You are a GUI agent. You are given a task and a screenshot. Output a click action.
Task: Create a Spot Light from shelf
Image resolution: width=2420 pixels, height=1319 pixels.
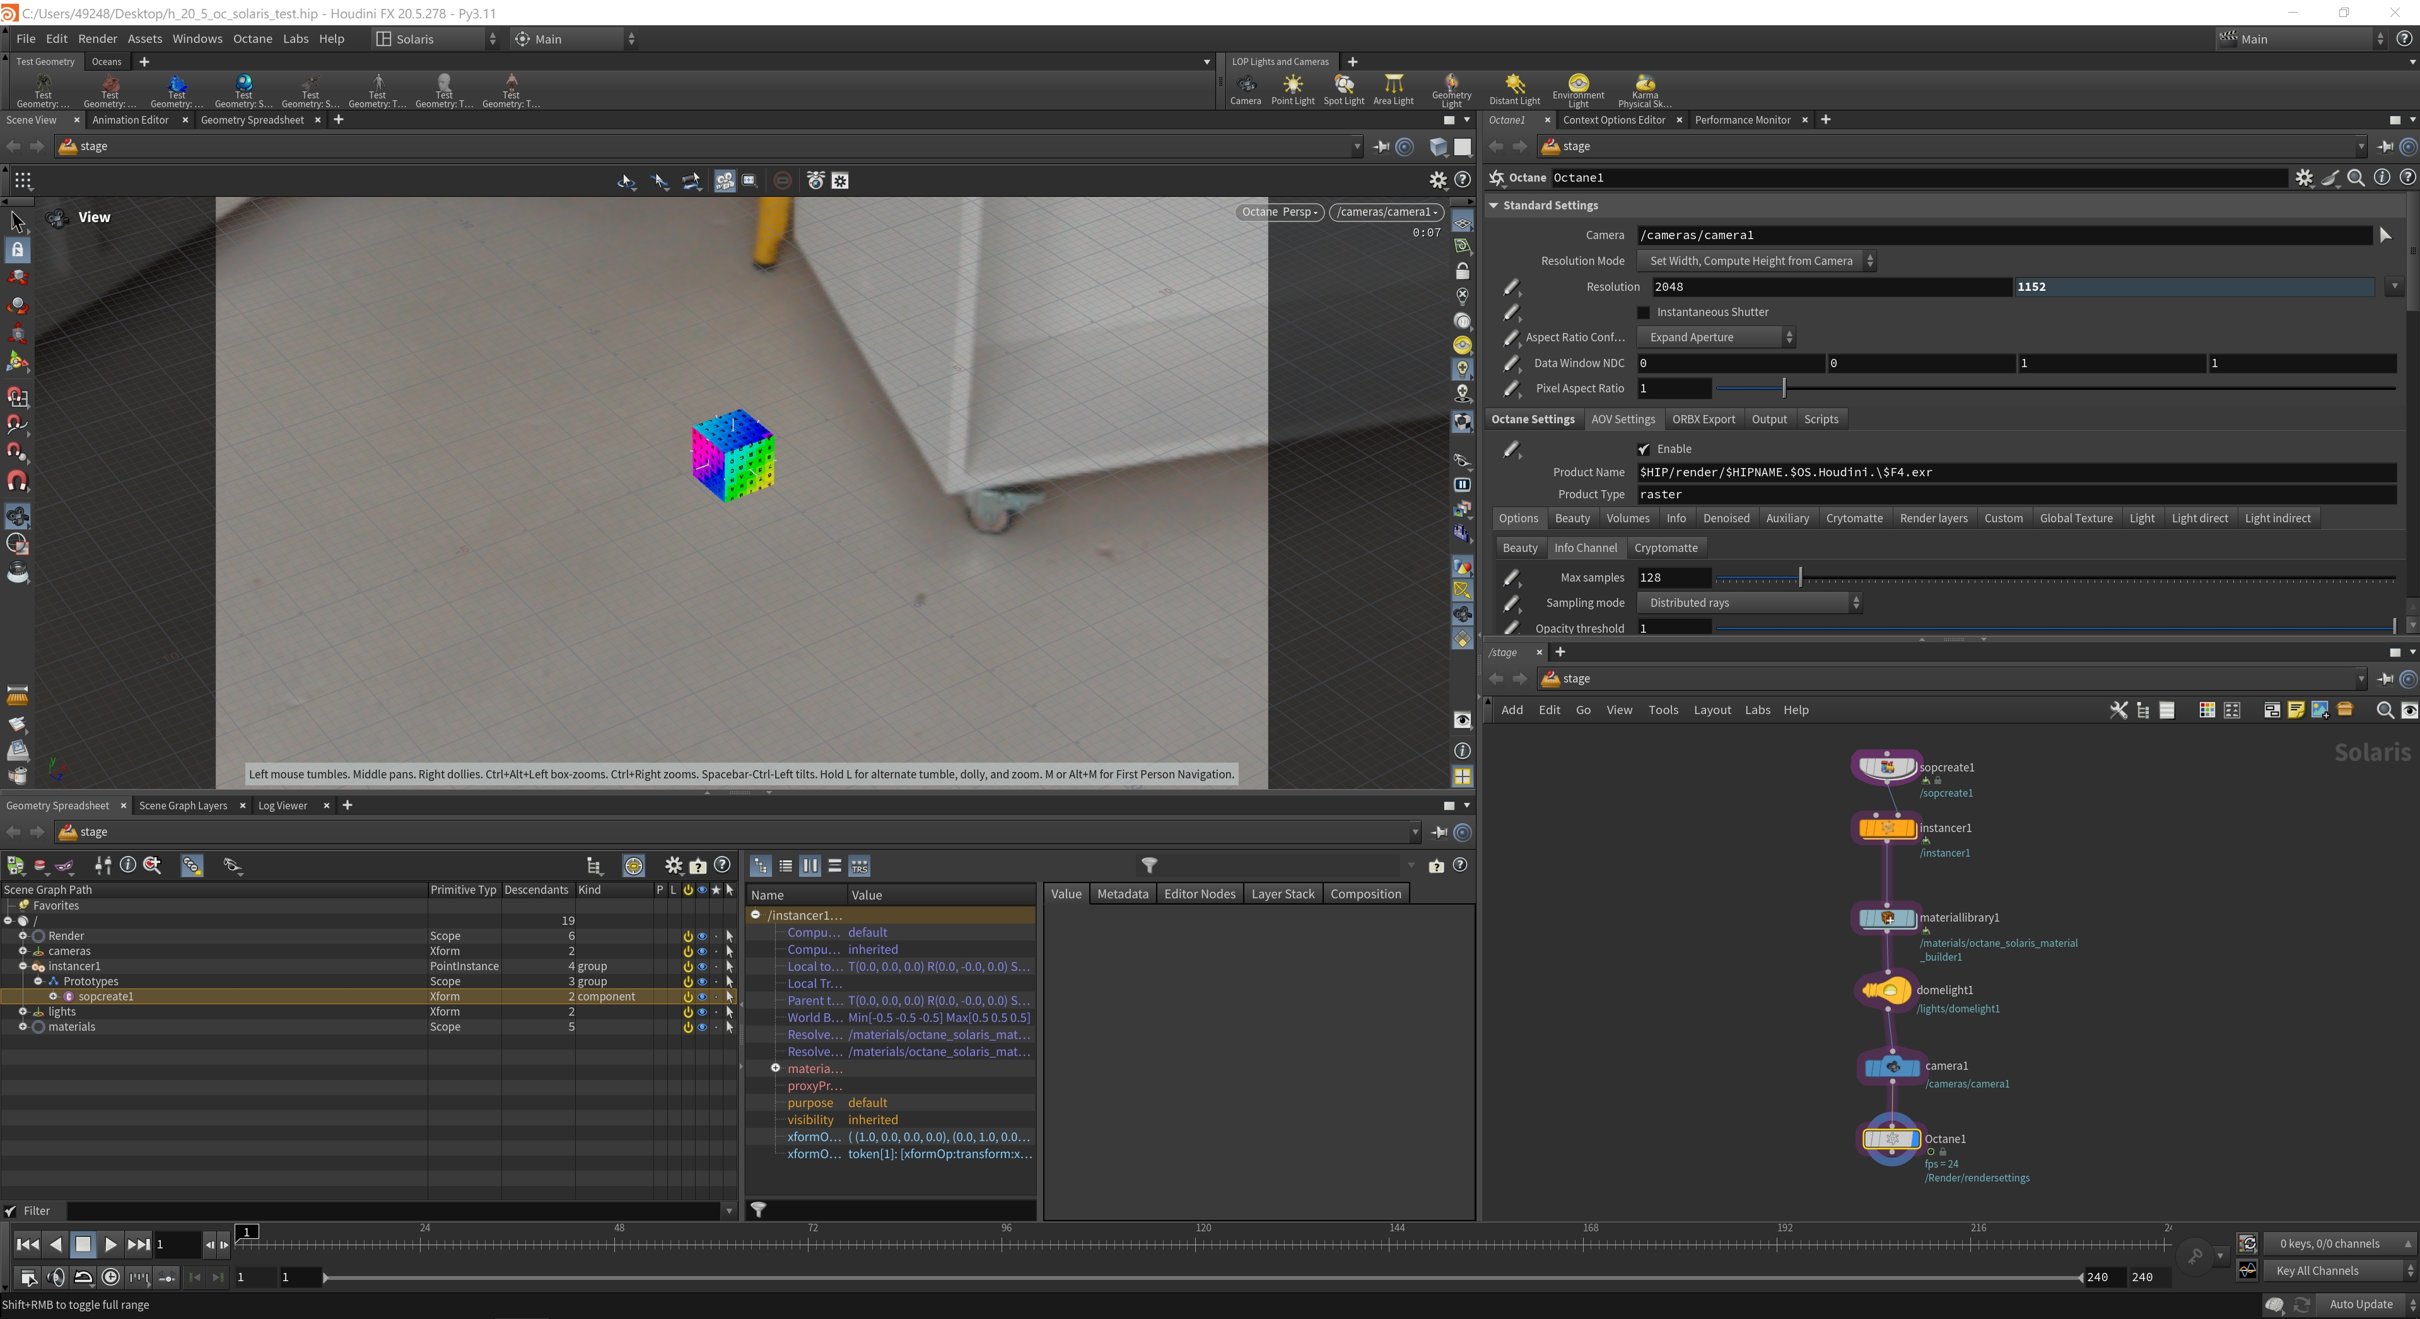tap(1343, 89)
